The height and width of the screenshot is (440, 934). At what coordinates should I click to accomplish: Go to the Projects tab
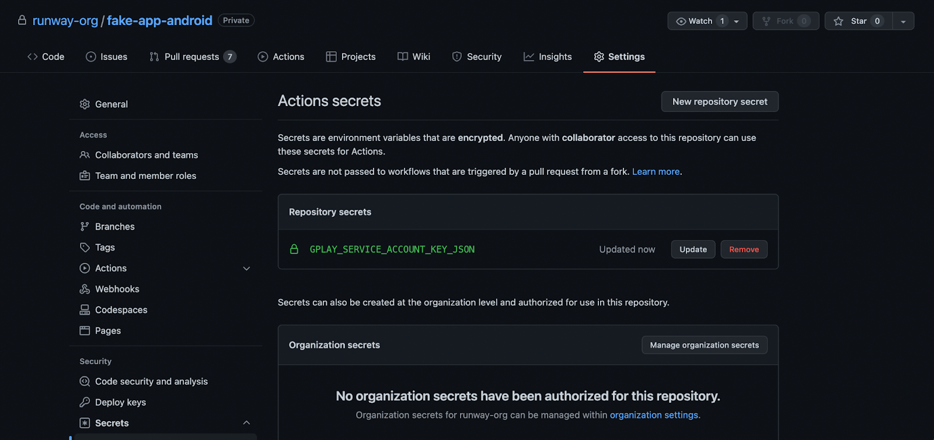(x=351, y=57)
